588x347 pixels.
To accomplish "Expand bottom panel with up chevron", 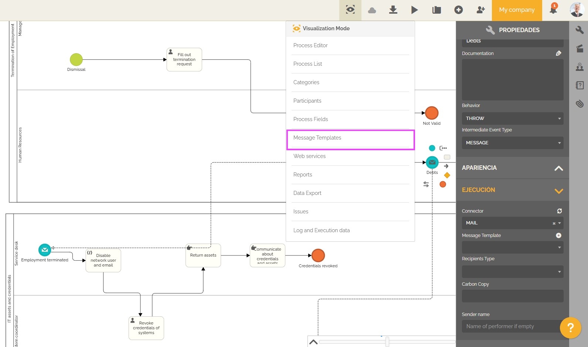I will 313,342.
